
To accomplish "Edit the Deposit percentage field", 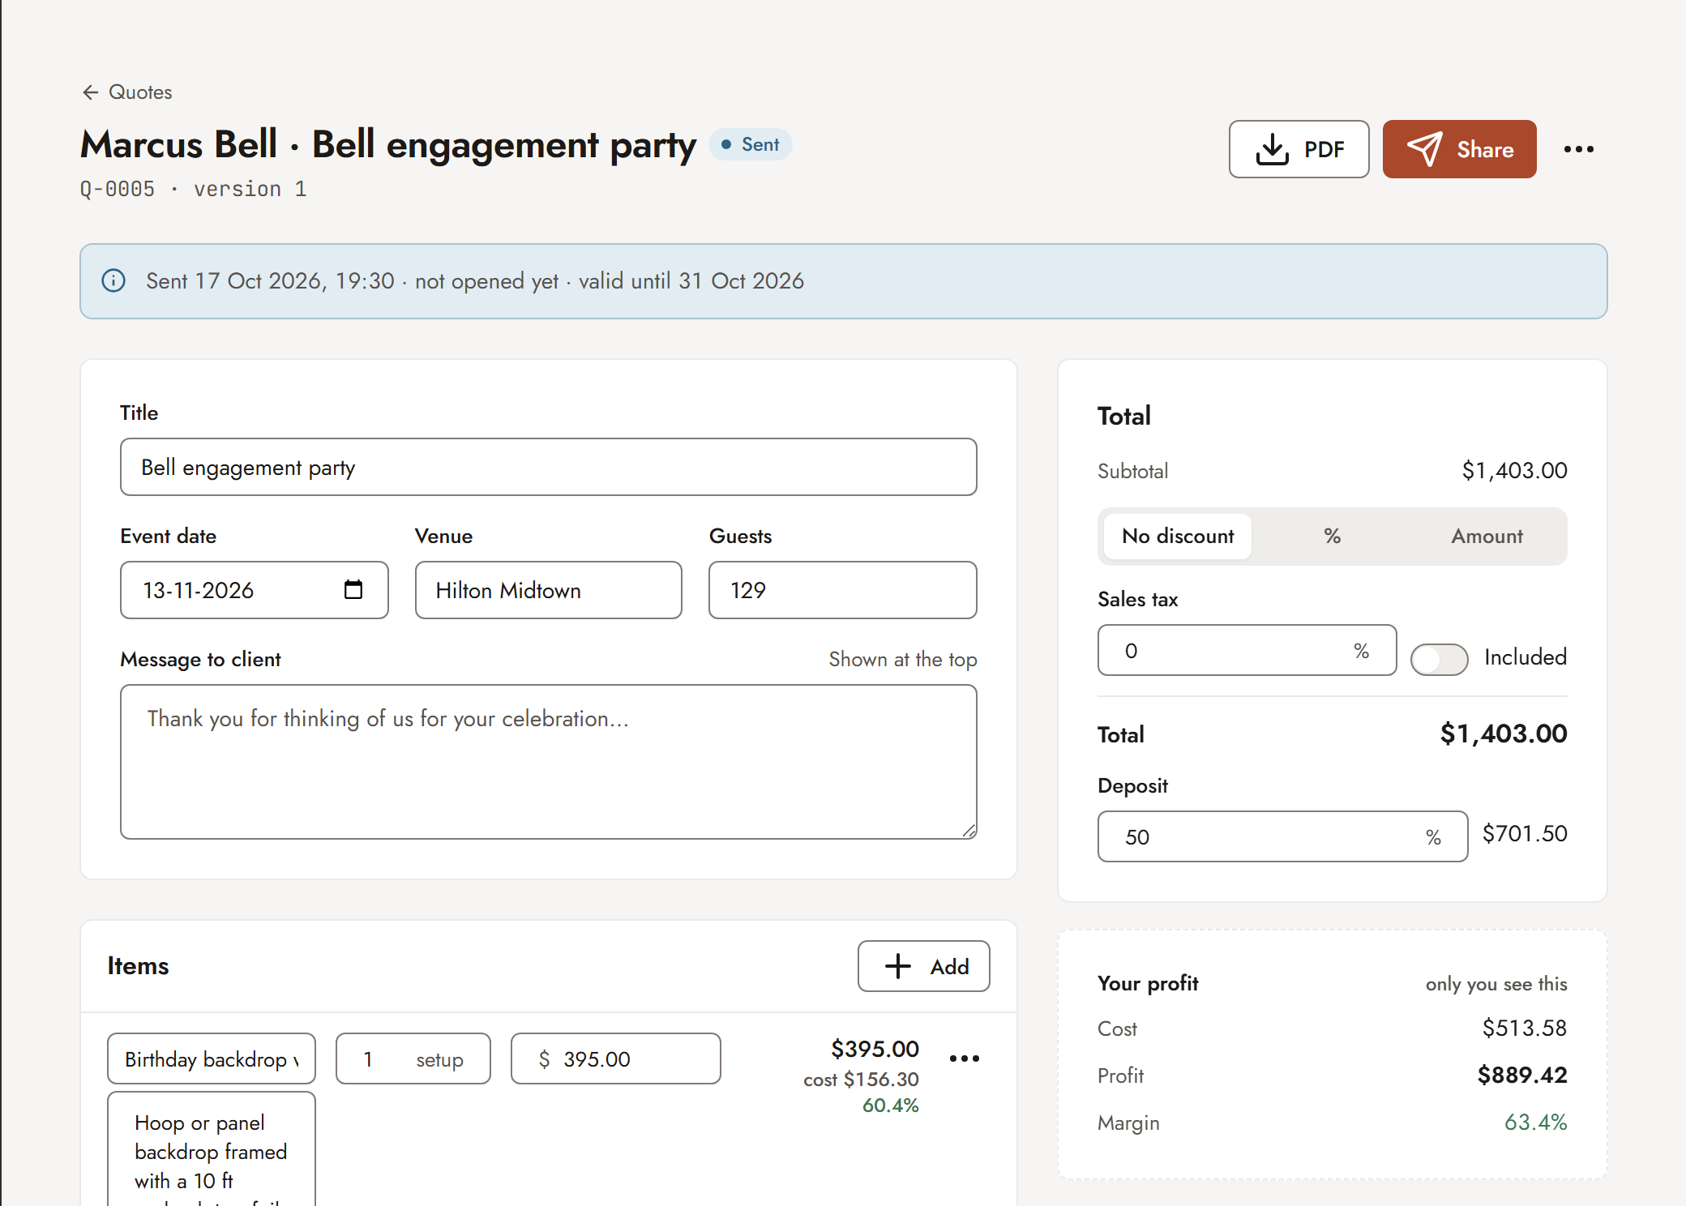I will (x=1282, y=836).
